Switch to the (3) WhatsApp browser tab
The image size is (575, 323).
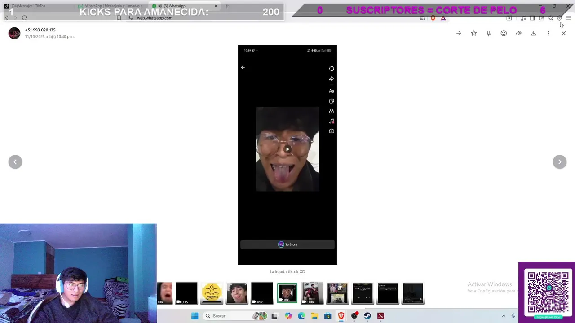tap(185, 6)
